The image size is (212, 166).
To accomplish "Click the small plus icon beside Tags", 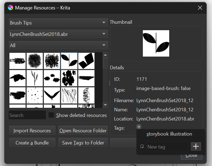I will coord(139,127).
